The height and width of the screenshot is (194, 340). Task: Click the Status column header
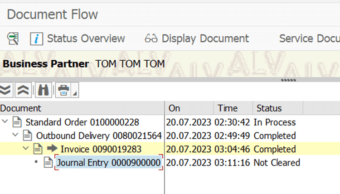coord(269,108)
